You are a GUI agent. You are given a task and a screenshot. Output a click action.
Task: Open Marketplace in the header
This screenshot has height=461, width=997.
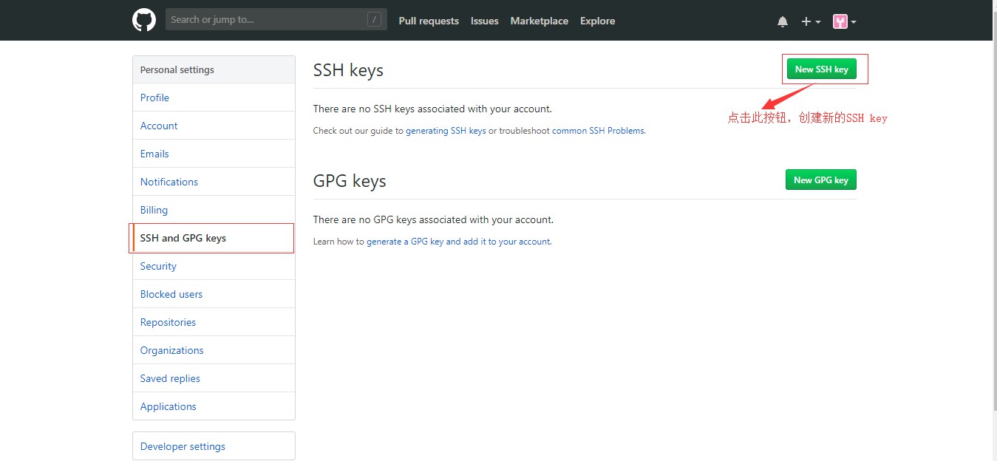tap(539, 21)
